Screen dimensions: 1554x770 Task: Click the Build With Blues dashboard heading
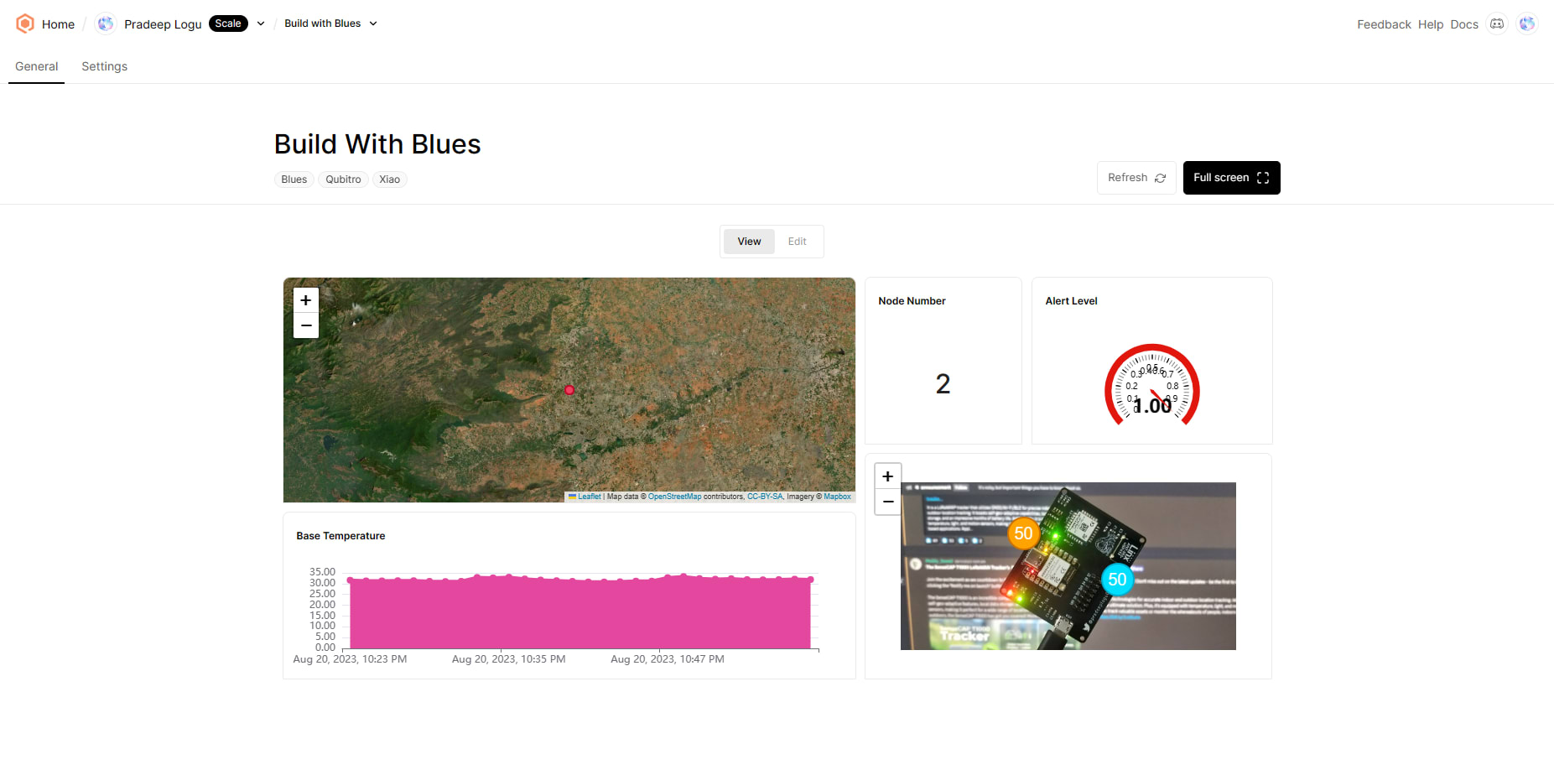pos(377,144)
